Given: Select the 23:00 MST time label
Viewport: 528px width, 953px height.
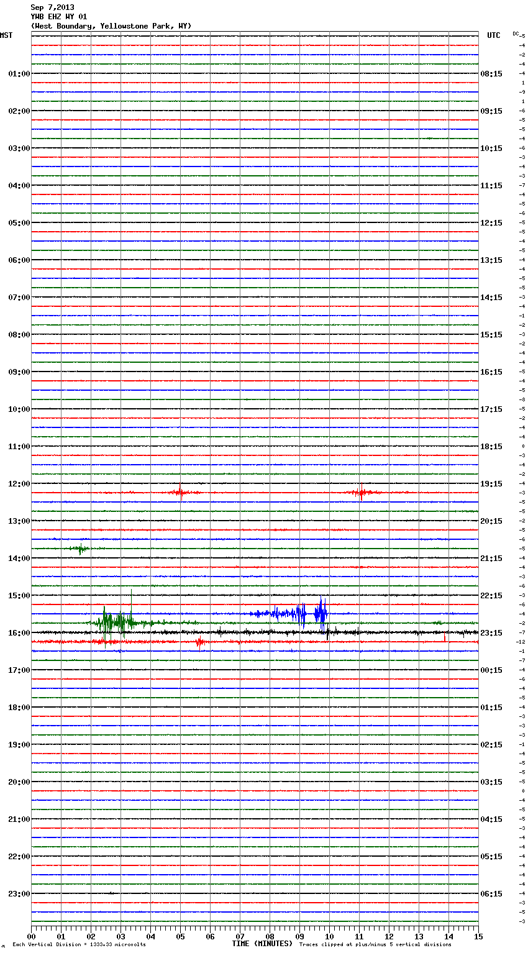Looking at the screenshot, I should (19, 893).
